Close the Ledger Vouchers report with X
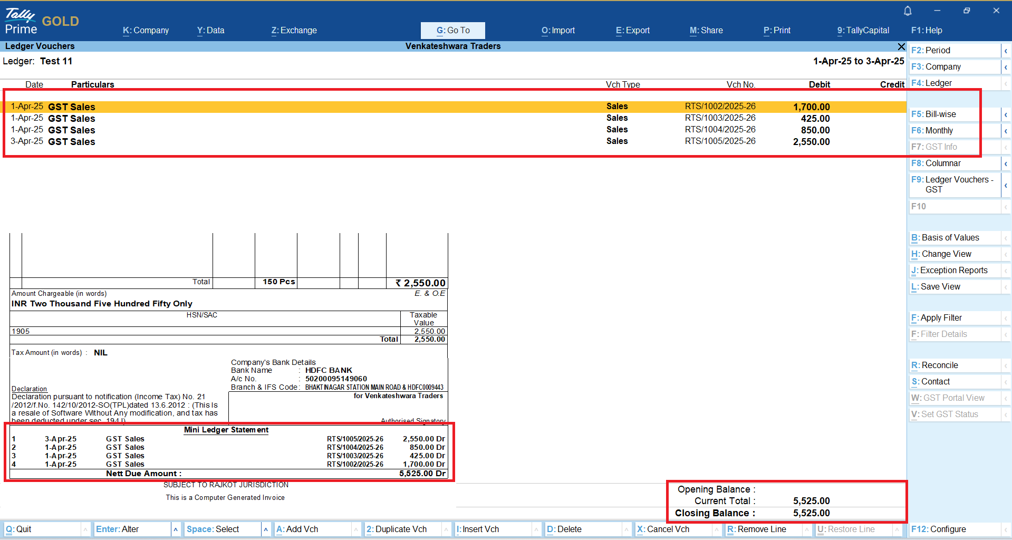Image resolution: width=1012 pixels, height=540 pixels. click(x=901, y=46)
